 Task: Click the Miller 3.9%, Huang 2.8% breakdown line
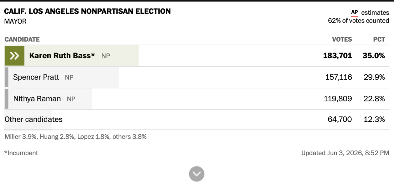pyautogui.click(x=76, y=137)
